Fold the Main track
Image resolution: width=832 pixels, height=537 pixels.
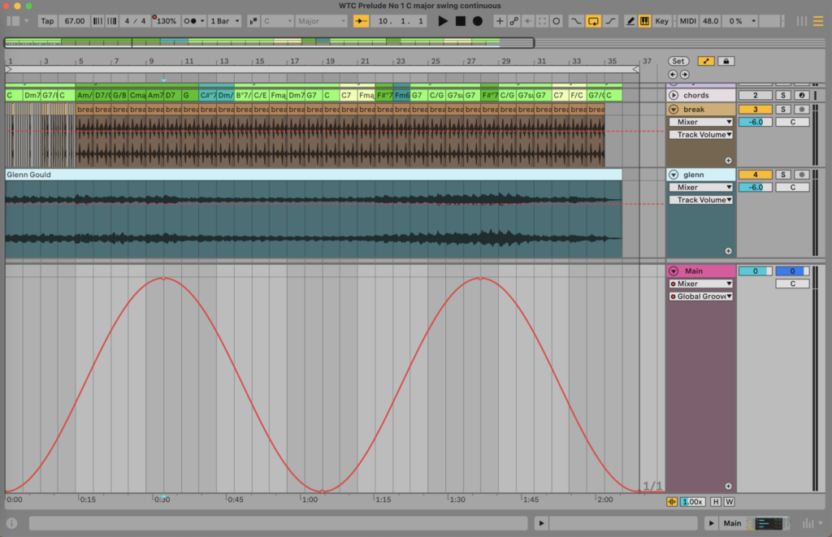pyautogui.click(x=674, y=271)
